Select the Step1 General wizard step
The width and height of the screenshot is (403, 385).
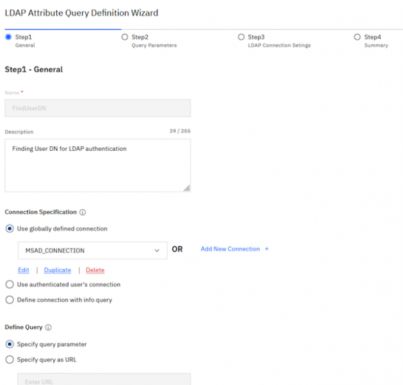pyautogui.click(x=20, y=41)
